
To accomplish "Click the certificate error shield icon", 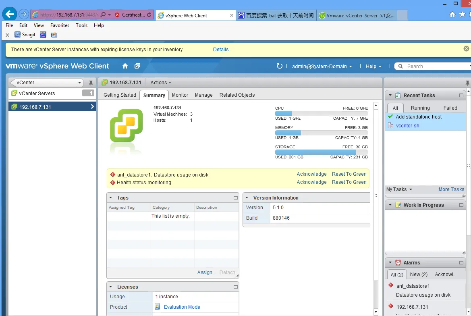I will 117,15.
